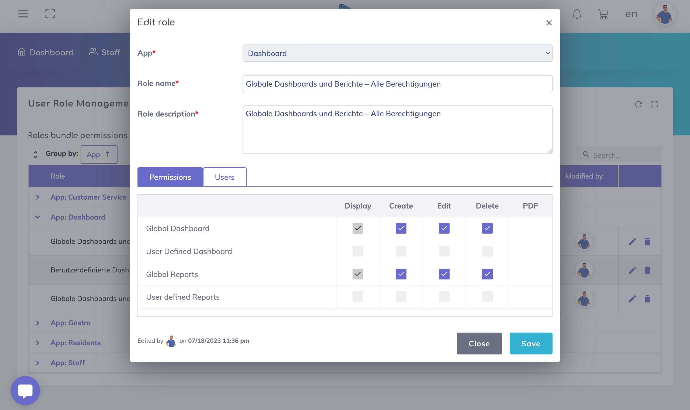
Task: Enable Display for User Defined Dashboard
Action: (x=358, y=251)
